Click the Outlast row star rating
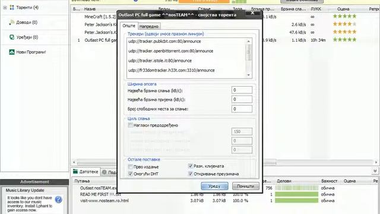This screenshot has height=214, width=380. tap(344, 40)
